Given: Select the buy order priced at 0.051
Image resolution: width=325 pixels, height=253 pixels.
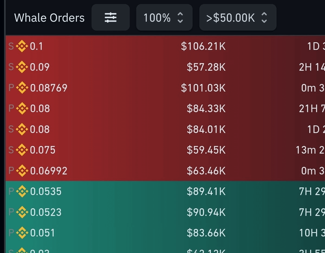Looking at the screenshot, I should tap(42, 233).
